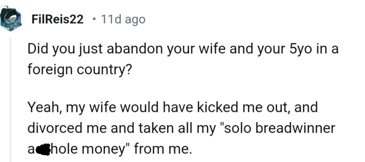This screenshot has height=162, width=365.
Task: Collapse the comment using the thread line
Action: pos(10,96)
